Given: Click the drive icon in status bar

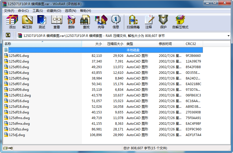Looking at the screenshot, I should click(x=5, y=148).
